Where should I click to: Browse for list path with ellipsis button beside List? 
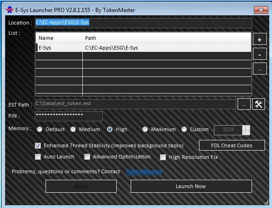click(260, 69)
